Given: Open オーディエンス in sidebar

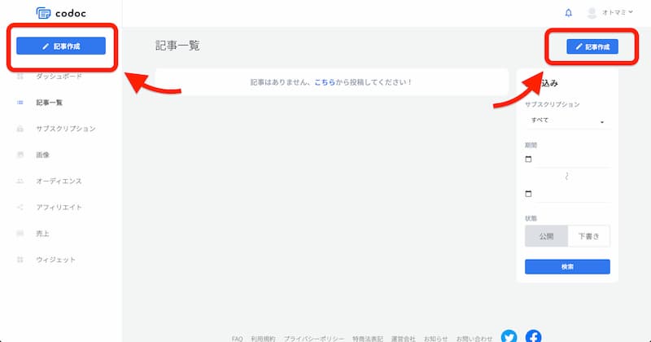Looking at the screenshot, I should pyautogui.click(x=59, y=181).
